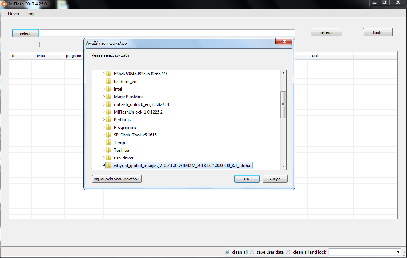Click Δημιουργία νέου φακέλου button
The width and height of the screenshot is (407, 258).
coord(117,179)
